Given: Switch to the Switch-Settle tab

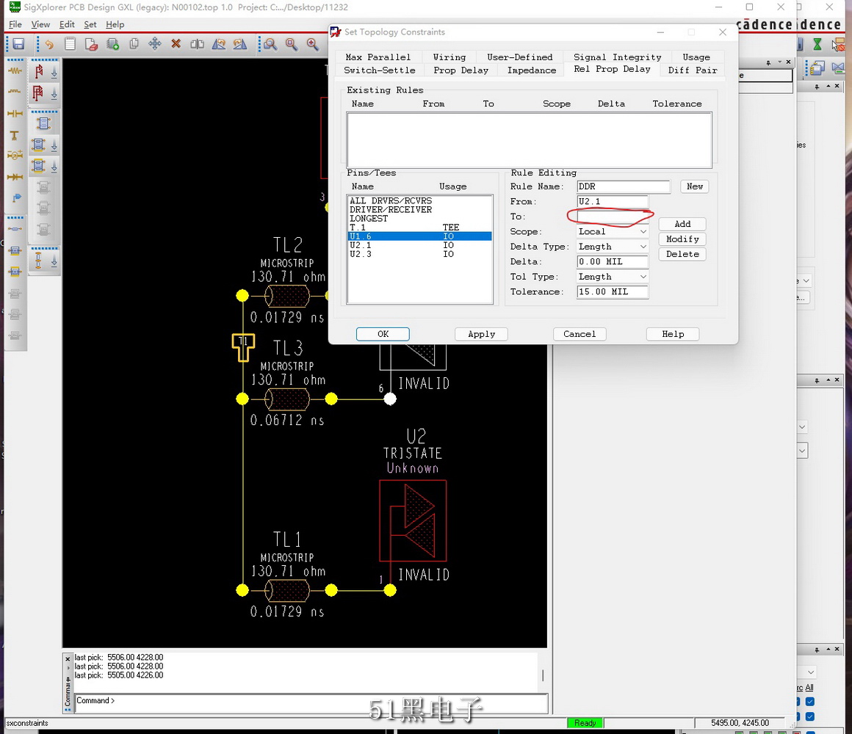Looking at the screenshot, I should coord(379,70).
